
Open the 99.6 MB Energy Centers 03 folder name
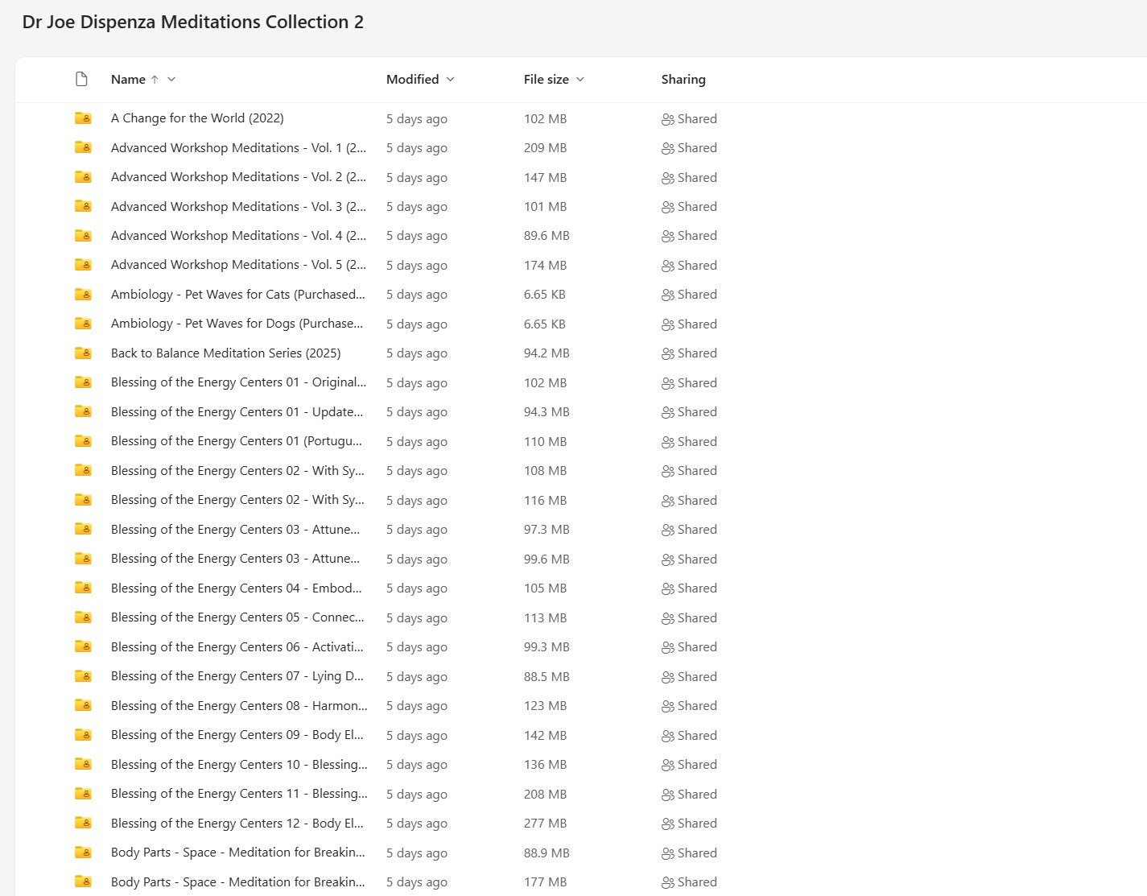235,559
